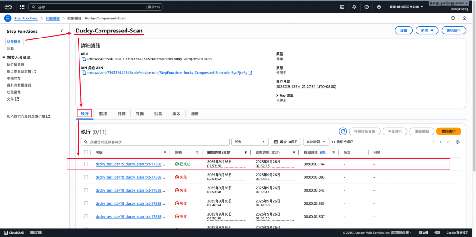Click the top 開始執行 outlined button
Viewport: 476px width, 237px height.
click(454, 30)
